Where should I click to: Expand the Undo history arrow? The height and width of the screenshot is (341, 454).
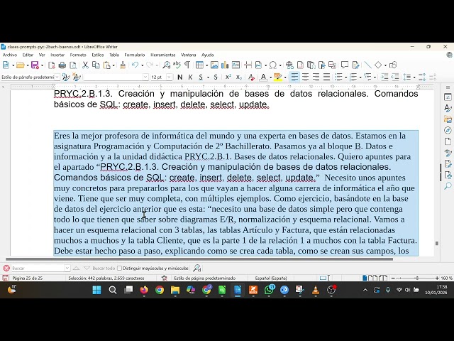click(142, 65)
